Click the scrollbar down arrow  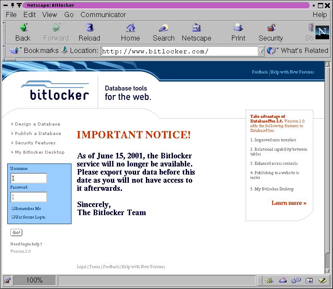pyautogui.click(x=327, y=271)
